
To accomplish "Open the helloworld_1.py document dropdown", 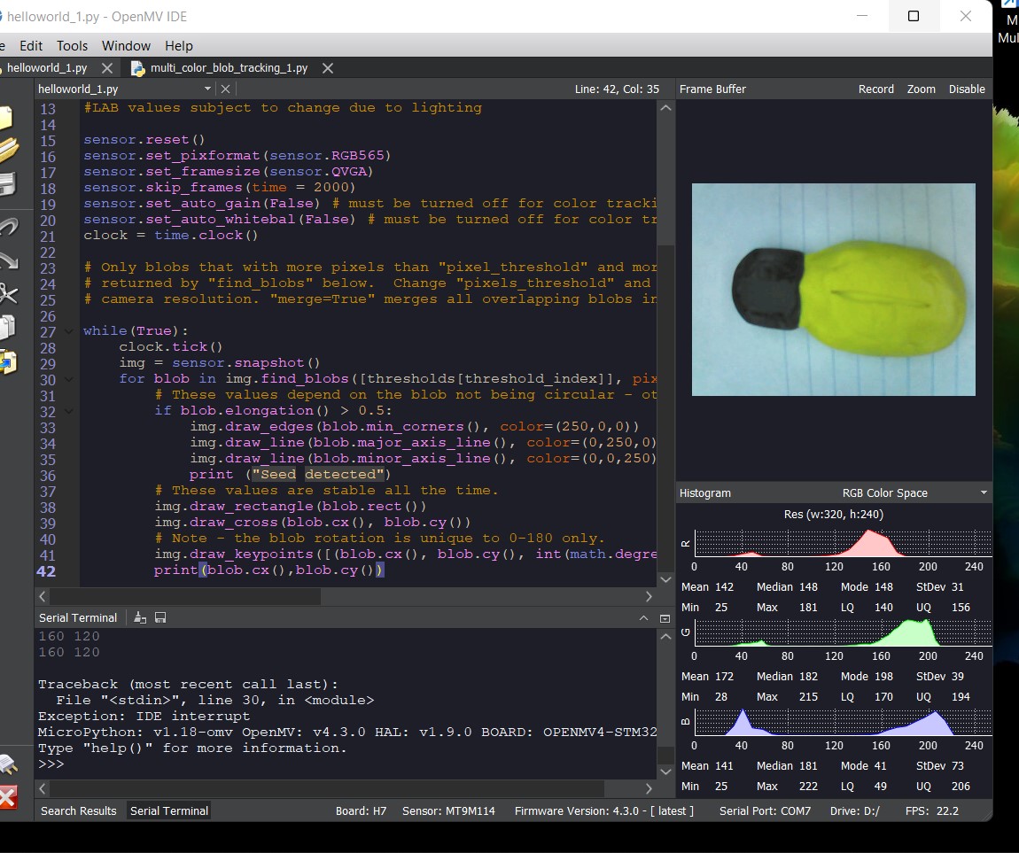I will 207,89.
